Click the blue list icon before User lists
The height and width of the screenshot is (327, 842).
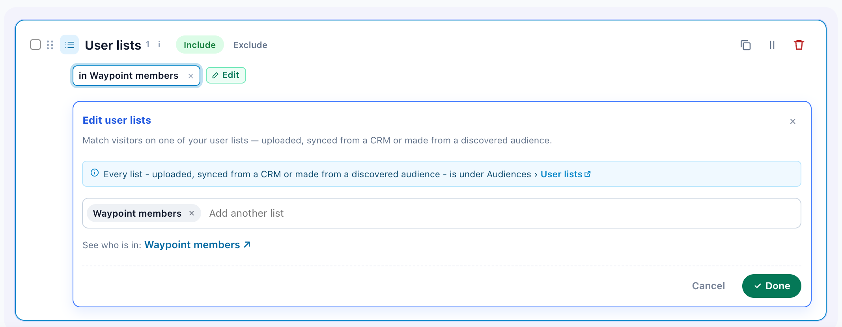pos(69,45)
